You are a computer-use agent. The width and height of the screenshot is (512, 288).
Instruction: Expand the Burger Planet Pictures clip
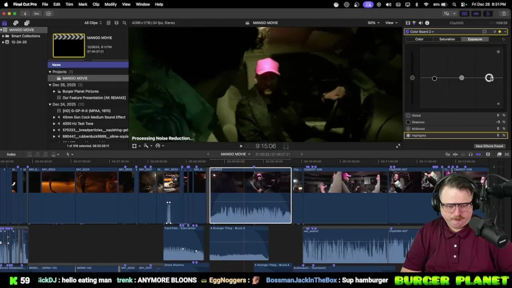point(54,91)
